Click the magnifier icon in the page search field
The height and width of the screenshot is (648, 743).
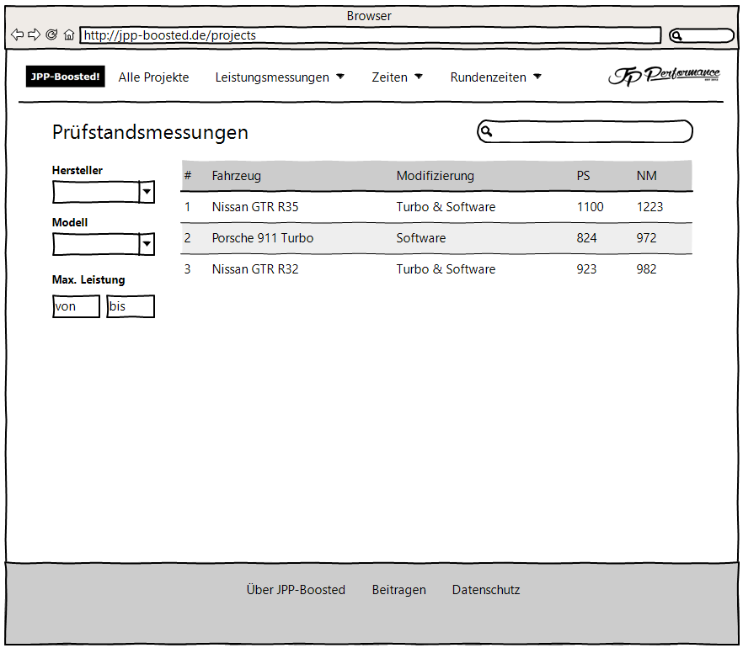489,131
